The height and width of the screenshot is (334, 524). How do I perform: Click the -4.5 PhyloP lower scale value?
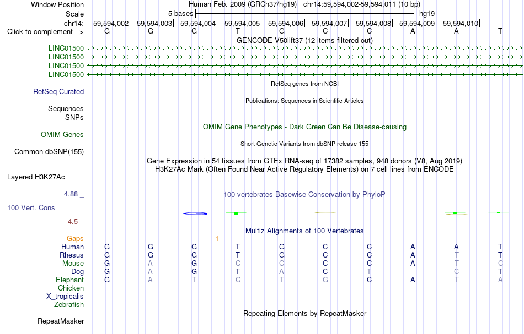click(72, 222)
